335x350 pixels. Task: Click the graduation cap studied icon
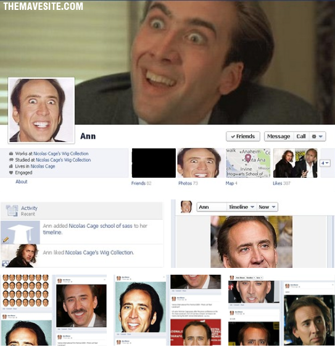pyautogui.click(x=11, y=160)
